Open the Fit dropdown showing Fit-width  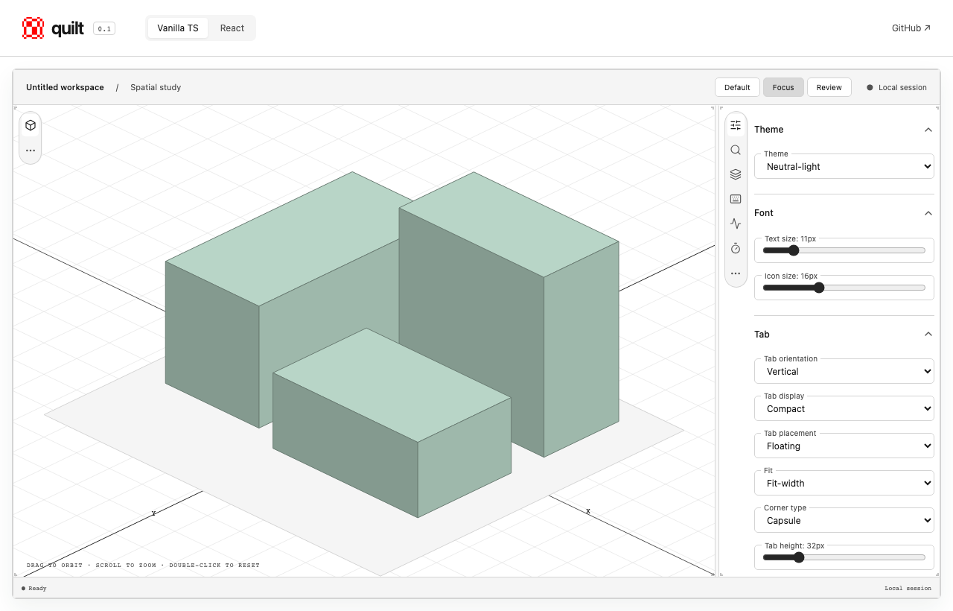[844, 483]
